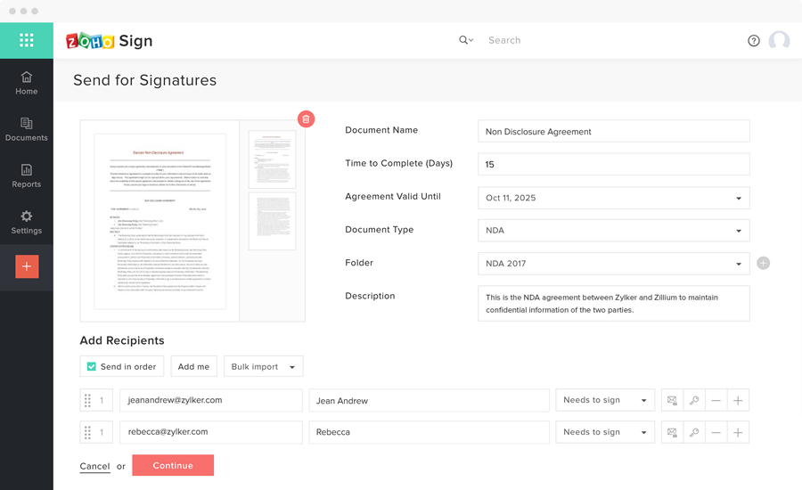Open the Bulk import dropdown
802x490 pixels.
click(263, 366)
